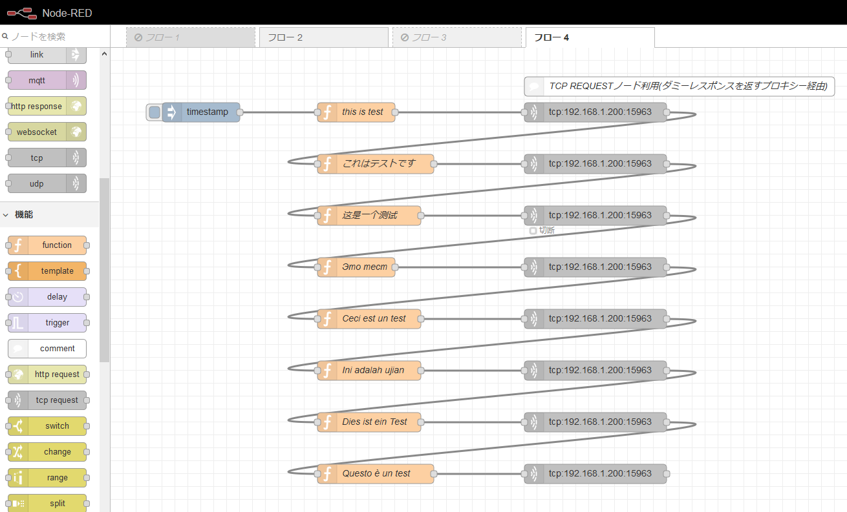The height and width of the screenshot is (512, 847).
Task: Click the function icon of 'これはテストです' node
Action: [327, 164]
